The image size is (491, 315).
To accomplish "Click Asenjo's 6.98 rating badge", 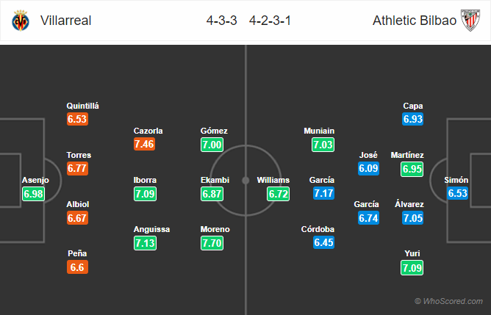I will click(x=33, y=194).
